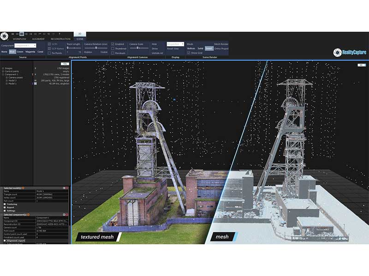Set source color to Green

coord(20,52)
